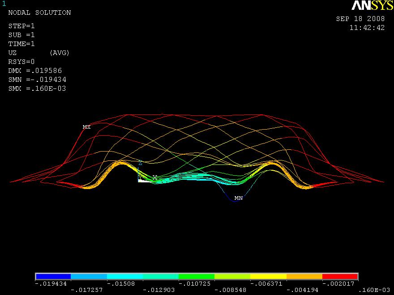Click the yellow-green legend band above -.008548

pos(232,276)
